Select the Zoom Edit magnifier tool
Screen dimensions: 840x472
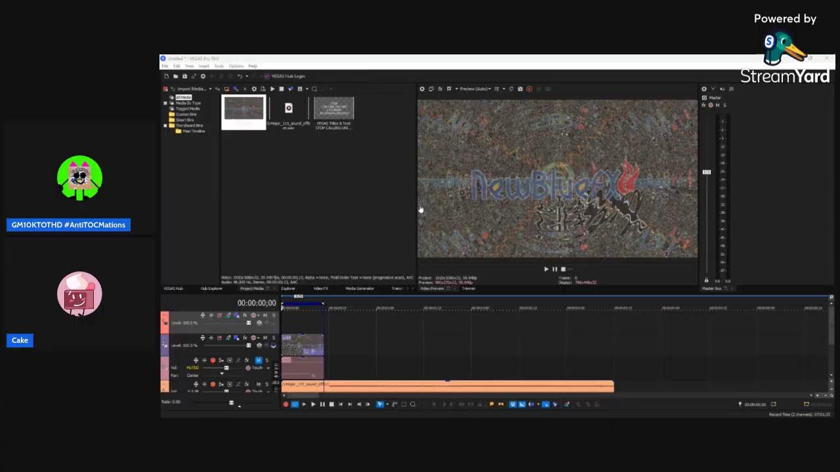pos(413,404)
